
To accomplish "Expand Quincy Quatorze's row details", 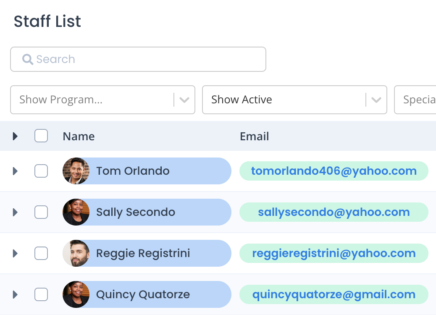I will click(x=15, y=294).
